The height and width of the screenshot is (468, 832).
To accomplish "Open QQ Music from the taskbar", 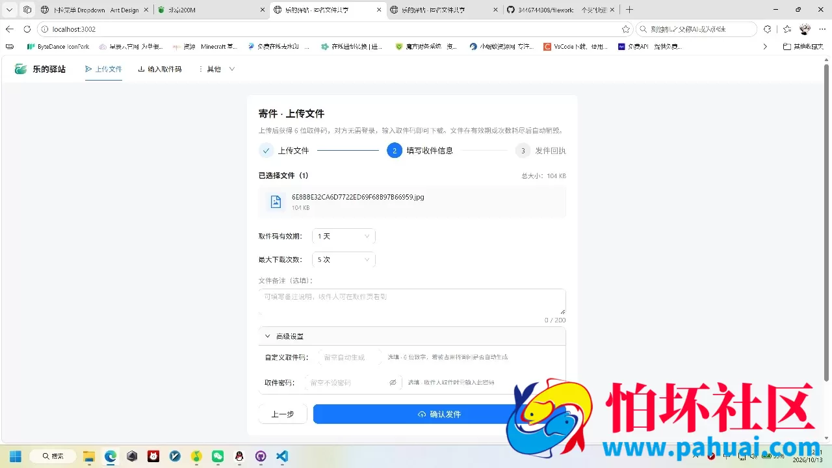I will (x=196, y=456).
